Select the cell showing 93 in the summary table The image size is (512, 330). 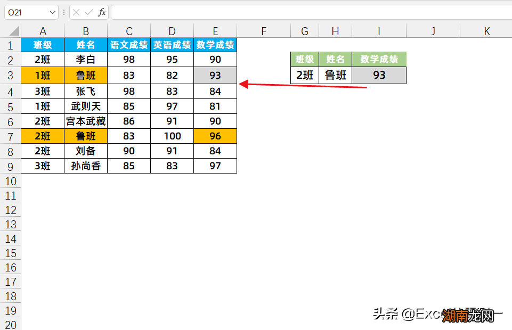[x=379, y=75]
